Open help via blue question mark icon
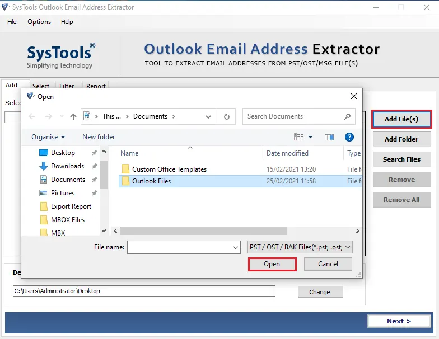 click(349, 137)
